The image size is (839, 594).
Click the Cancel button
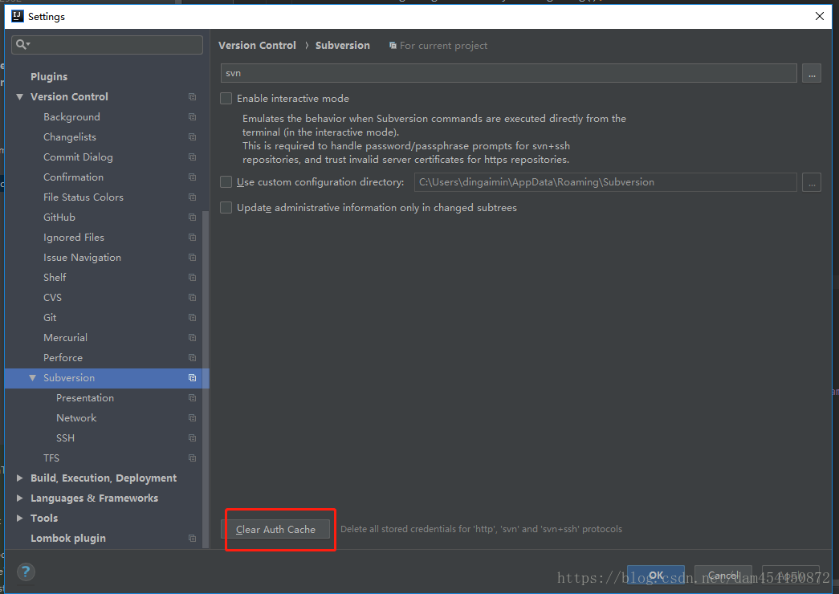pos(723,576)
